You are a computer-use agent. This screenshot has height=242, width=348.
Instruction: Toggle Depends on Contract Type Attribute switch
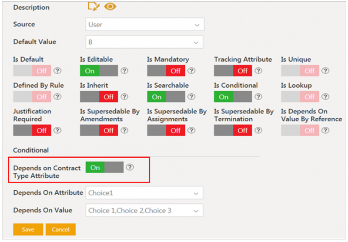click(104, 167)
